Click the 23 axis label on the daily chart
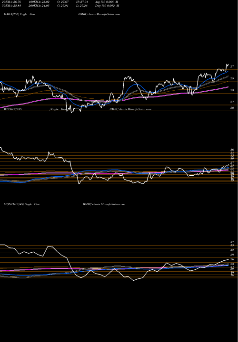The height and width of the screenshot is (342, 238). click(232, 90)
